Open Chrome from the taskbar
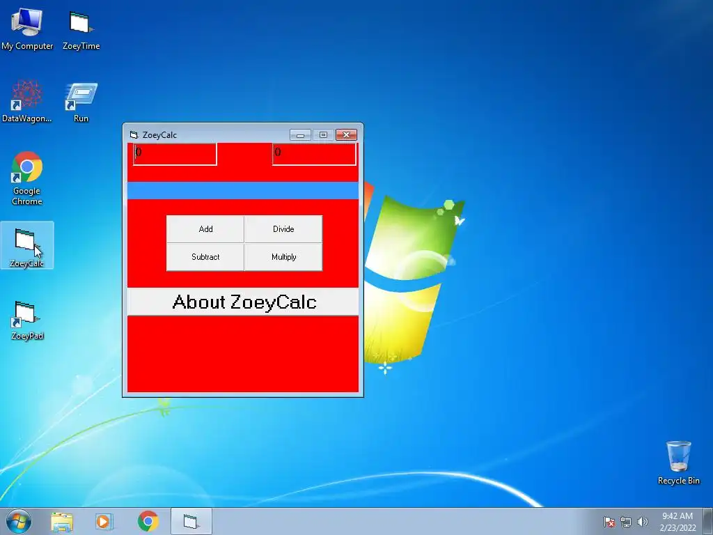The width and height of the screenshot is (713, 535). (148, 521)
